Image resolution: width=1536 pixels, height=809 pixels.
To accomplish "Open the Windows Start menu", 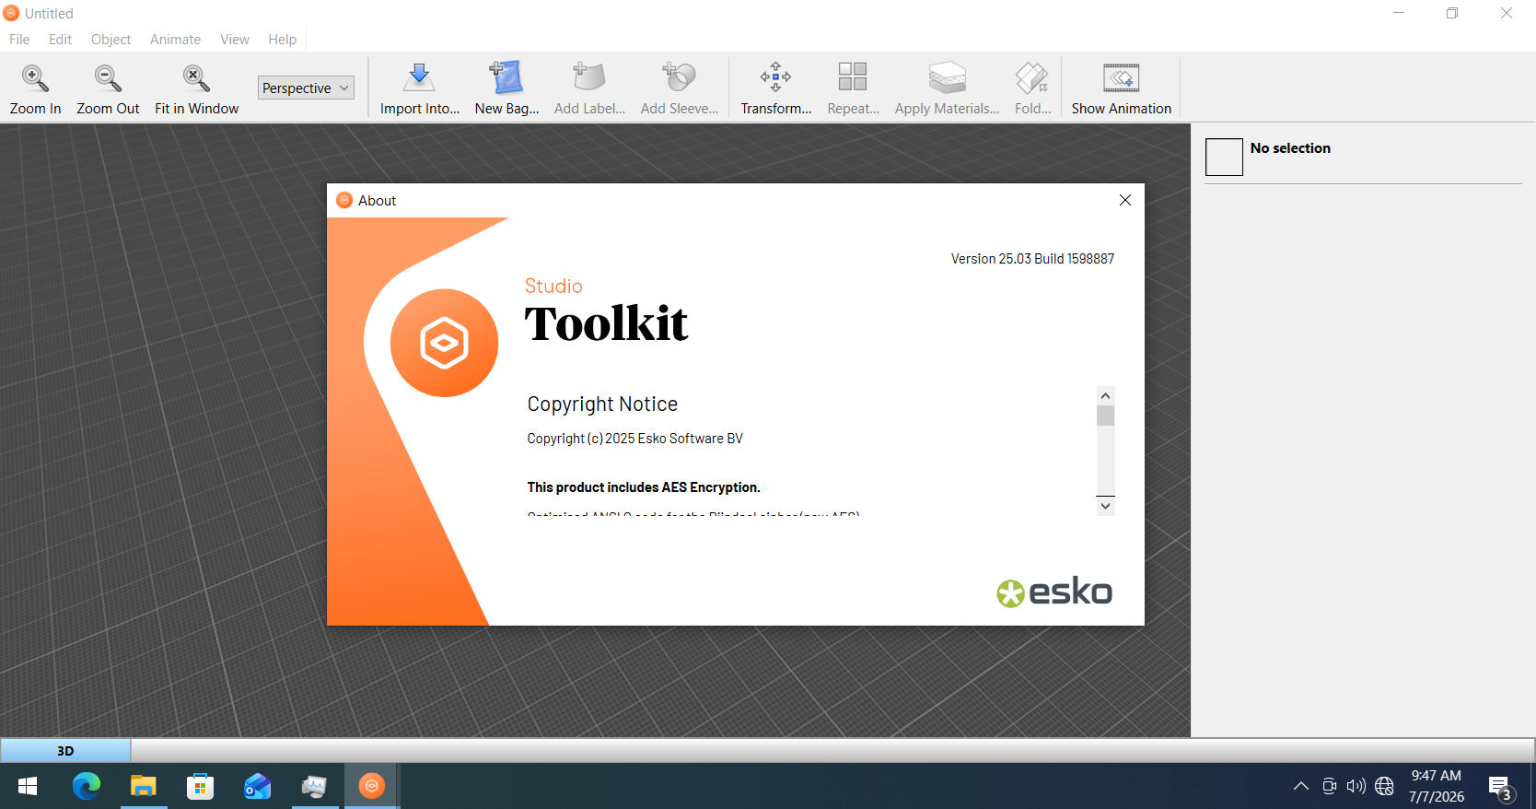I will tap(28, 786).
